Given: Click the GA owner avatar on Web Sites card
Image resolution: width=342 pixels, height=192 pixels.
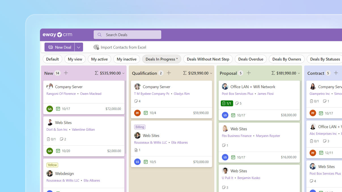Looking at the screenshot, I should [x=50, y=151].
